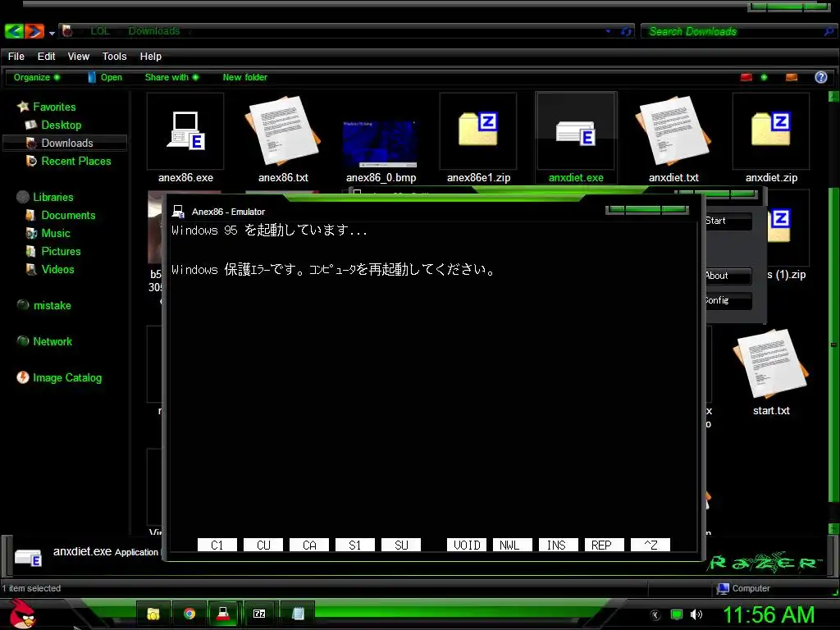Select Desktop in Favorites

point(61,125)
